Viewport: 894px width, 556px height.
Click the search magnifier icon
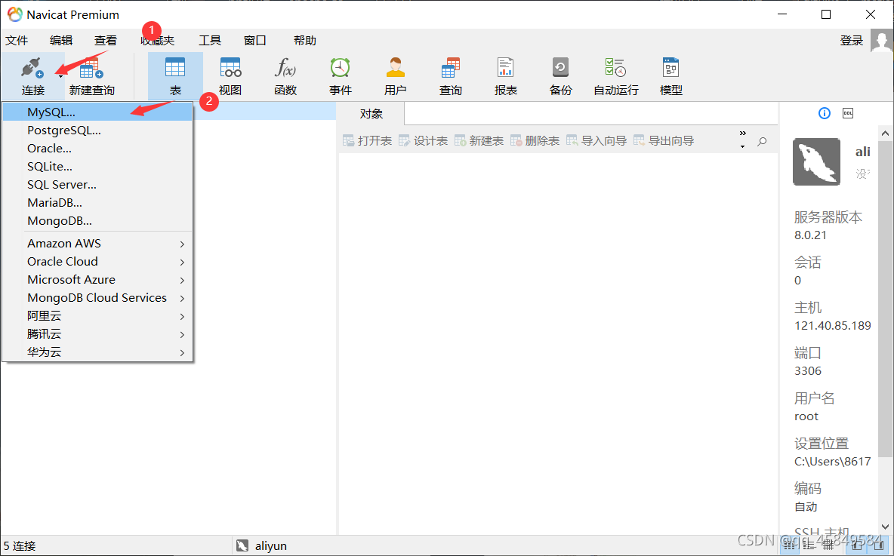point(762,141)
